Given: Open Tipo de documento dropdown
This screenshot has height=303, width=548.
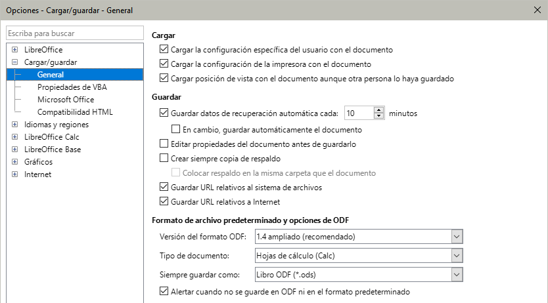Looking at the screenshot, I should [x=457, y=256].
